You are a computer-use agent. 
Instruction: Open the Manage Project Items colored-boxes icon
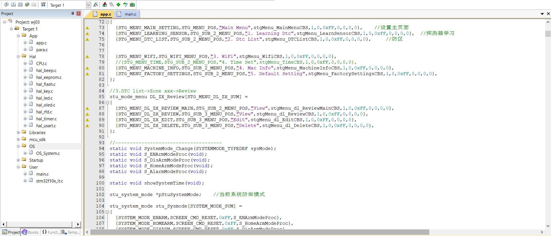click(x=105, y=5)
